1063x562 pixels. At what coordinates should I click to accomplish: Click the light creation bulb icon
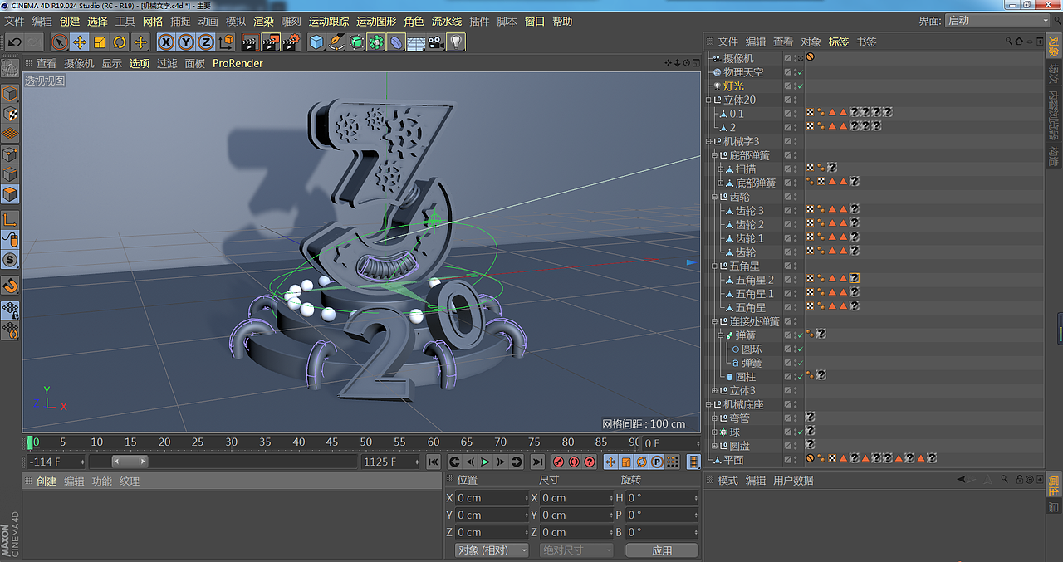click(454, 42)
